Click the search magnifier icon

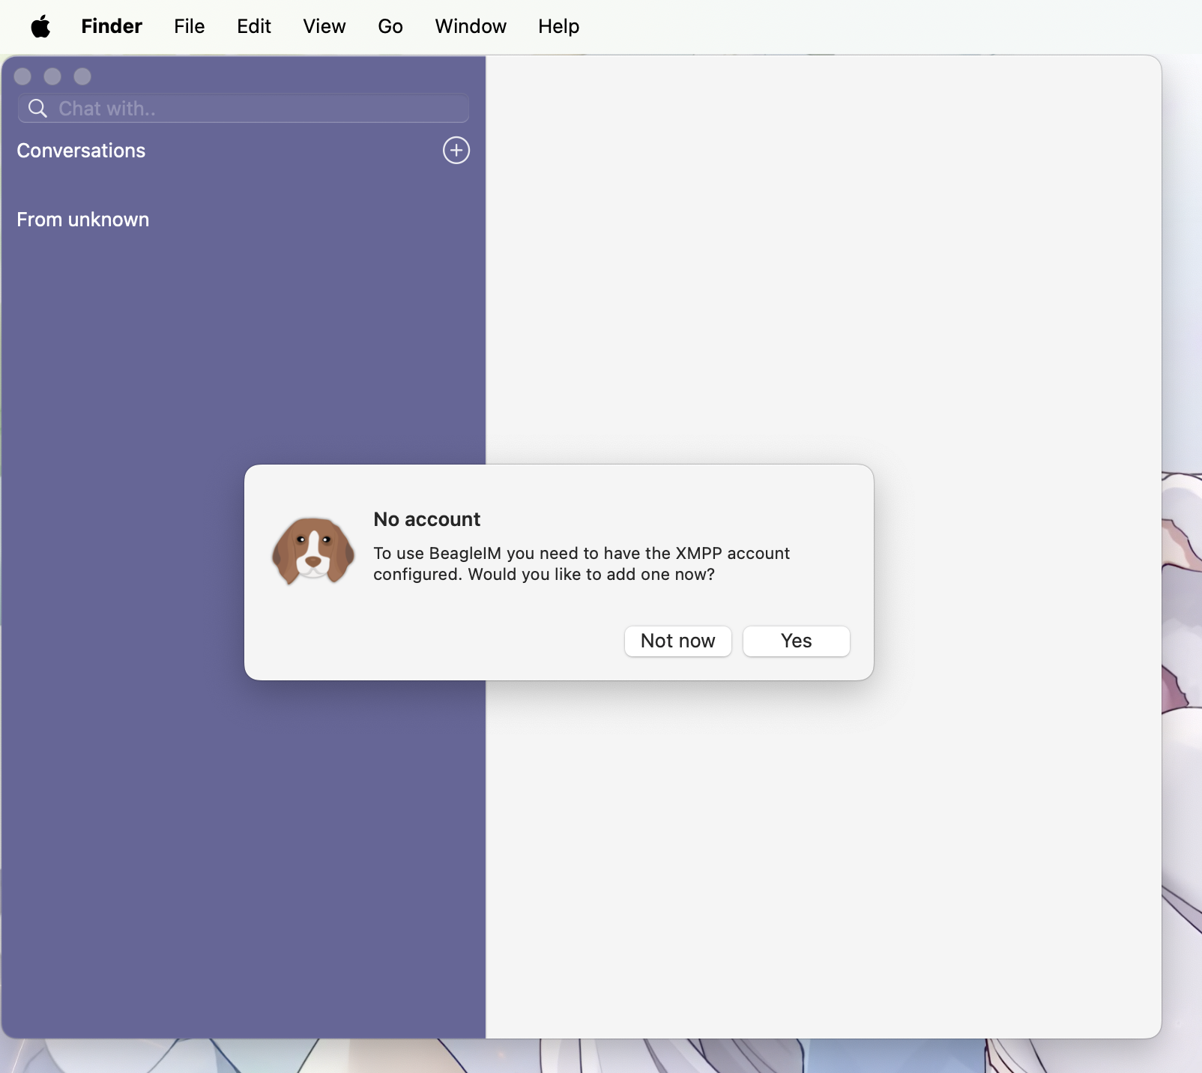pos(37,109)
